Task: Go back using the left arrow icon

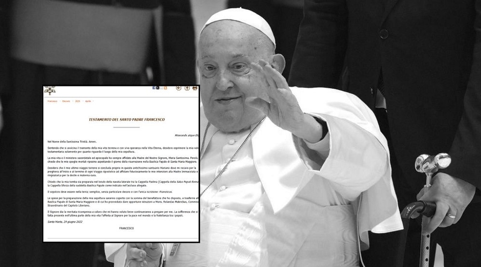Action: click(x=179, y=88)
